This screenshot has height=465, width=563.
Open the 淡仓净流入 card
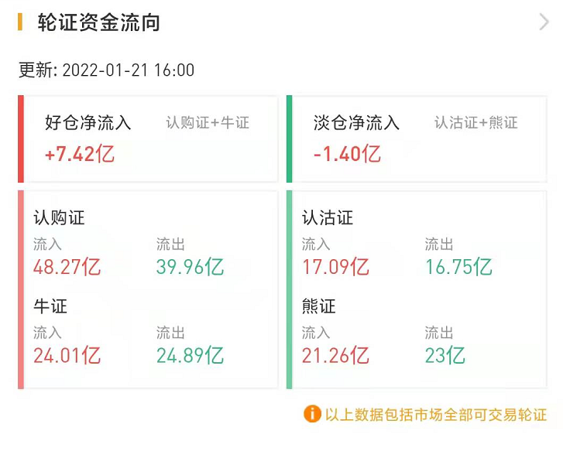coord(417,138)
